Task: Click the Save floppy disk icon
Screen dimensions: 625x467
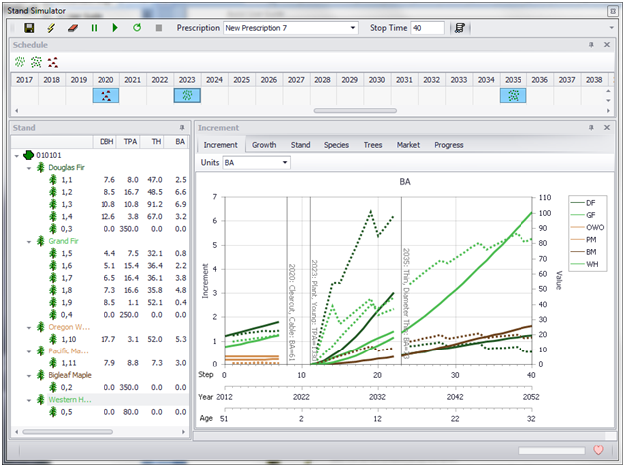Action: [x=29, y=28]
